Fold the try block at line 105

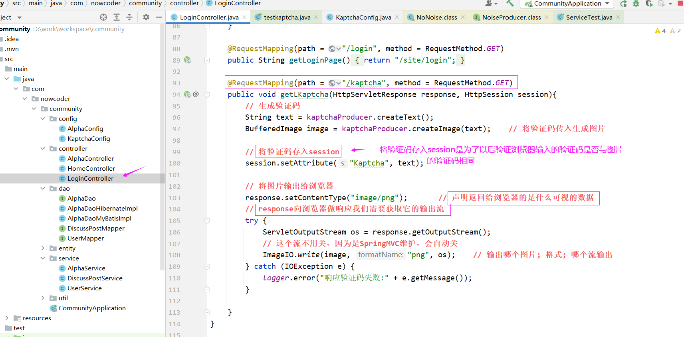pos(207,221)
